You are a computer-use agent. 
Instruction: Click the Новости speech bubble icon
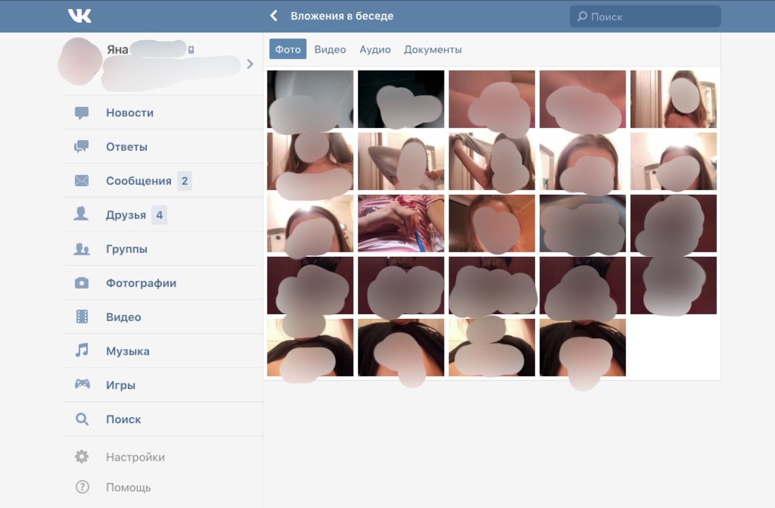click(82, 113)
